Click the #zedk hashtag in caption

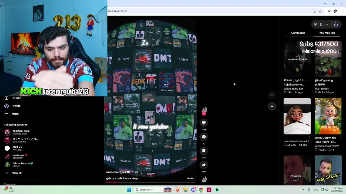pos(118,178)
